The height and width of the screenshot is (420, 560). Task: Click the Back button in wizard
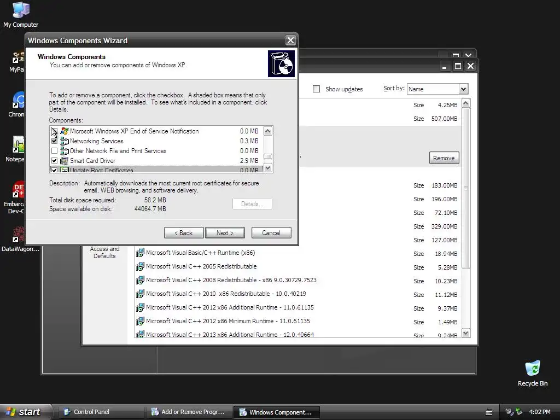(184, 233)
